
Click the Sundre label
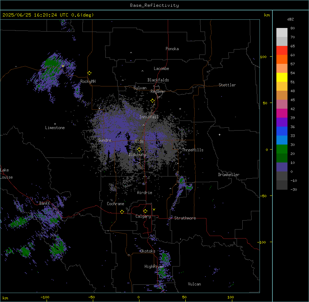click(x=105, y=140)
